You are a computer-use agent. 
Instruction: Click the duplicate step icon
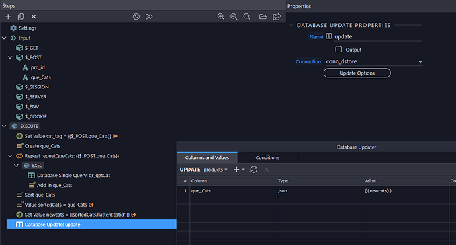pos(21,17)
